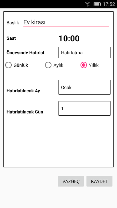Screen dimensions: 117x208
Task: Open the day dropdown showing 1
Action: click(84, 108)
